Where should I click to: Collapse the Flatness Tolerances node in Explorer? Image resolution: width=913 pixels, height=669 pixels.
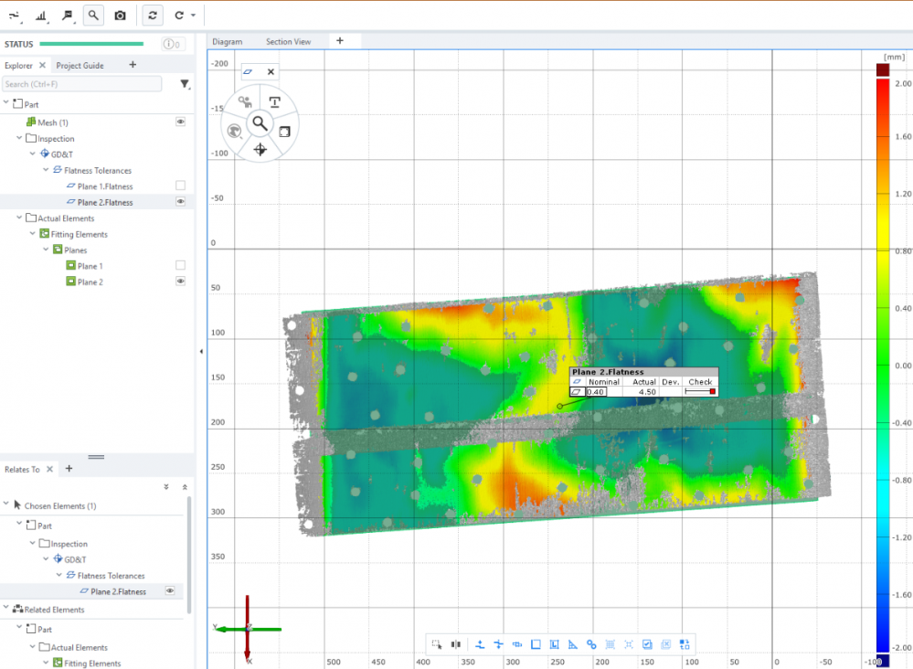click(47, 170)
